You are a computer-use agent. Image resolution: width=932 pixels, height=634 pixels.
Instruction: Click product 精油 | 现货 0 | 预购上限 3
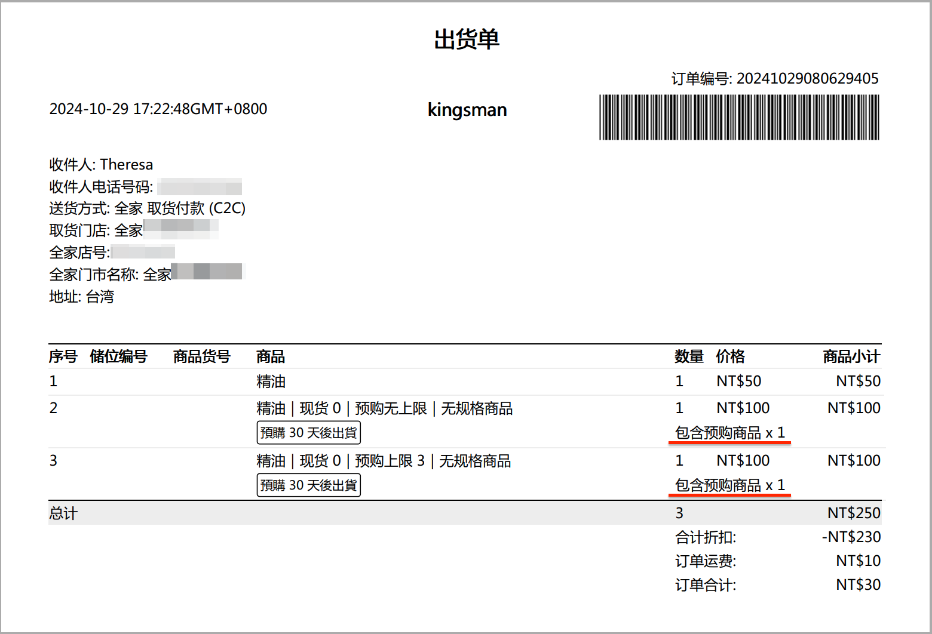[x=384, y=461]
